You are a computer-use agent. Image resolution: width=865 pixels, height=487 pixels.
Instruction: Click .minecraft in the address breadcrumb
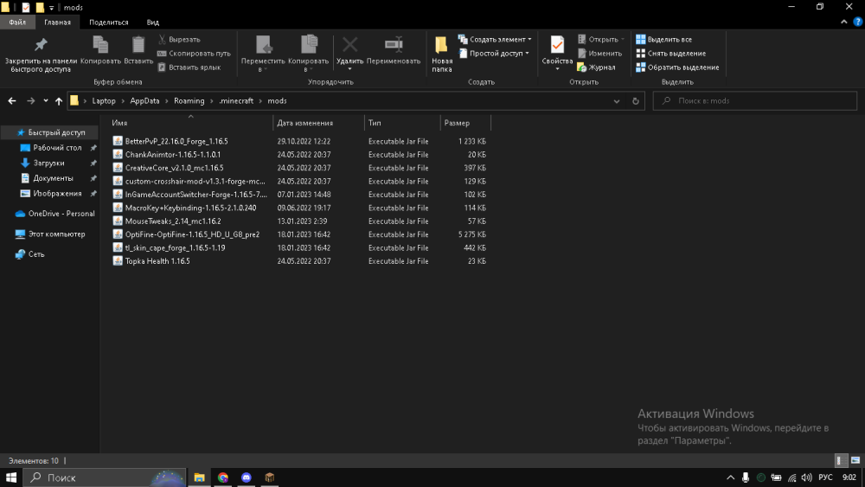(236, 101)
